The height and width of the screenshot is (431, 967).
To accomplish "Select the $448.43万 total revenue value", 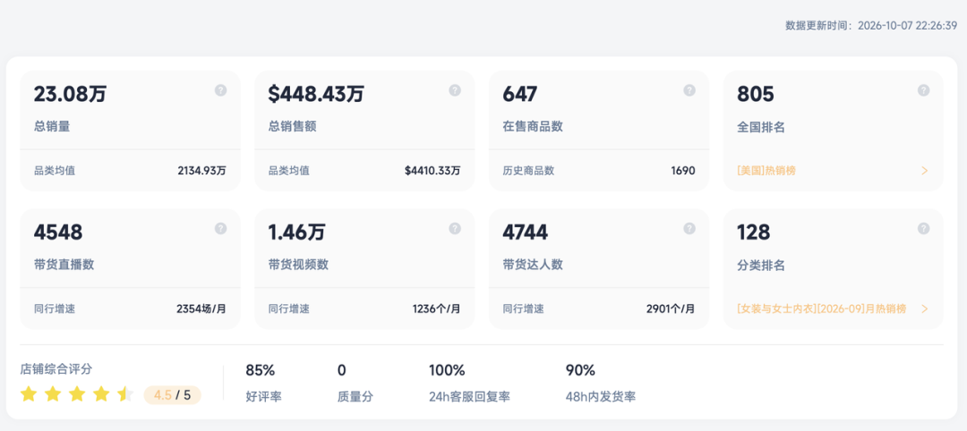I will click(x=316, y=94).
